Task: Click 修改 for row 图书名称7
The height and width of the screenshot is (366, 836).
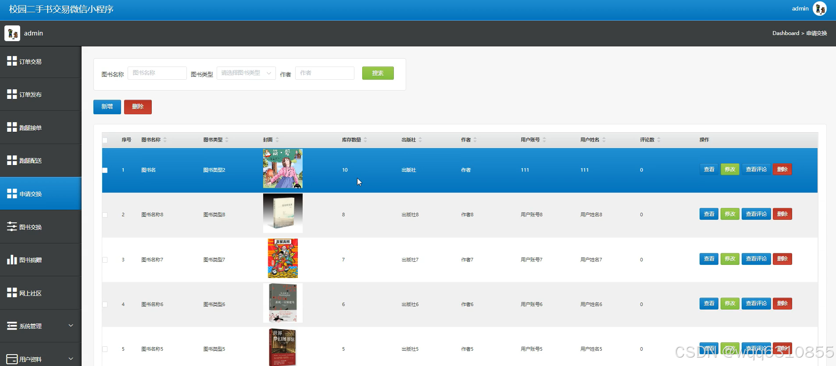Action: (730, 259)
